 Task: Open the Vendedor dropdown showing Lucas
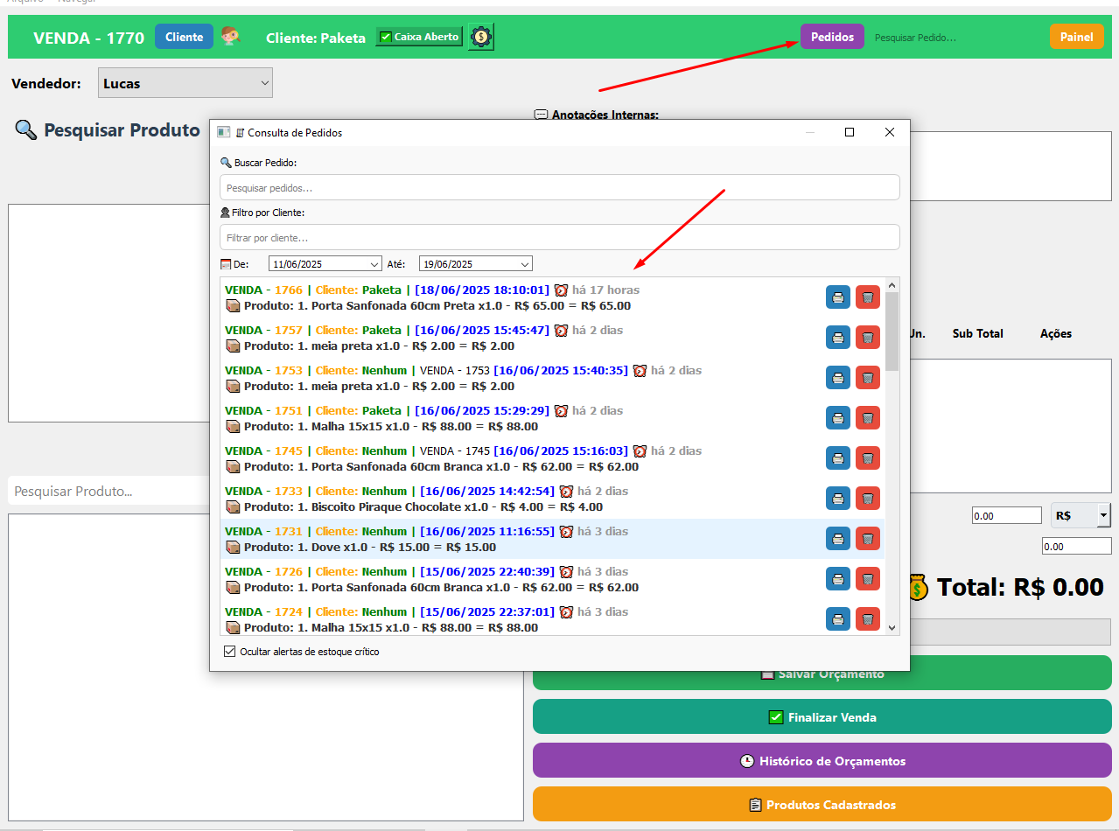pos(185,83)
